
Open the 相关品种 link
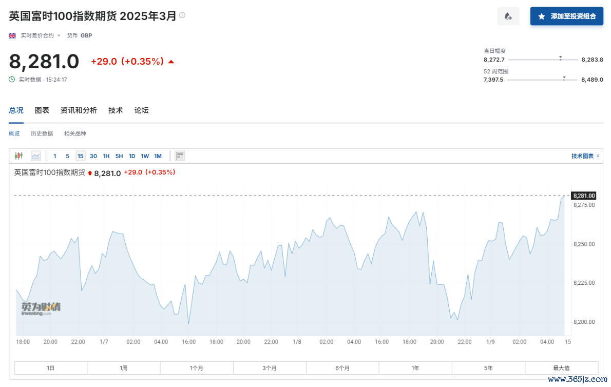coord(75,133)
